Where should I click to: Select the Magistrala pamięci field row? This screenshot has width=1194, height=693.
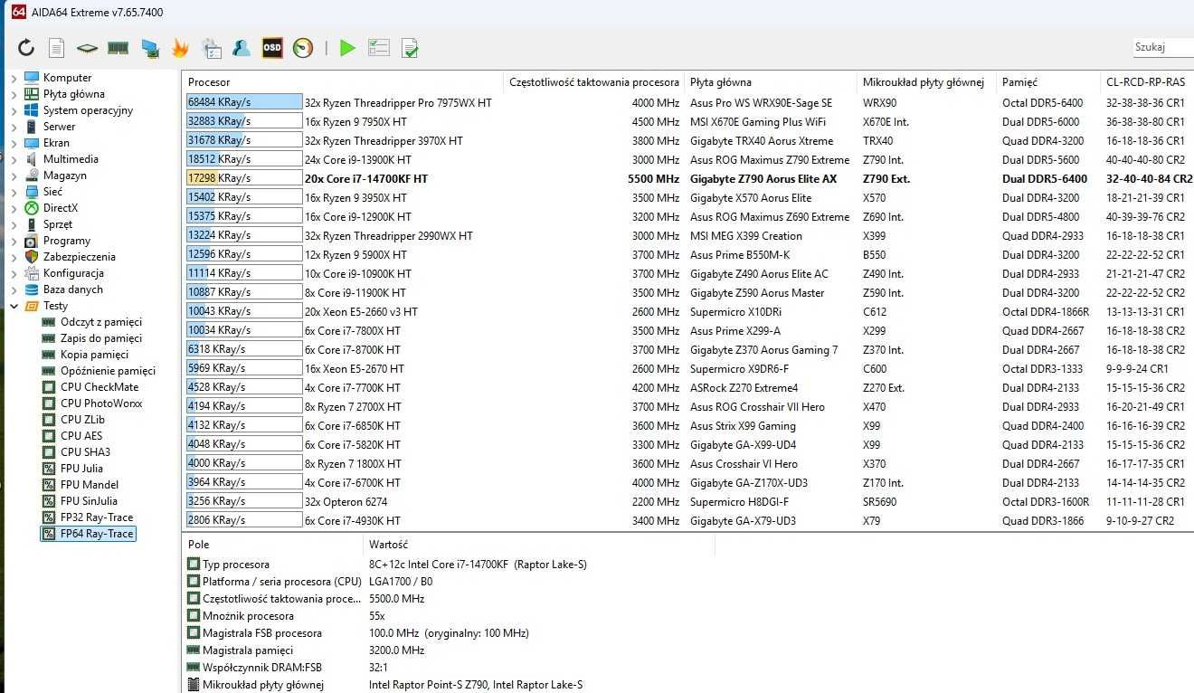pyautogui.click(x=308, y=650)
